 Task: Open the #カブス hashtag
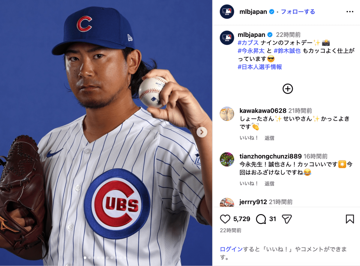(248, 43)
